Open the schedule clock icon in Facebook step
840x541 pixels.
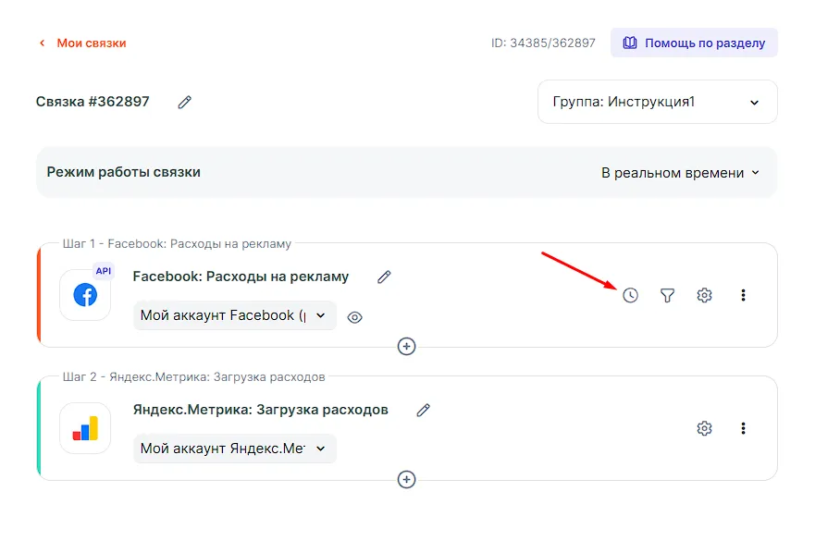(630, 295)
